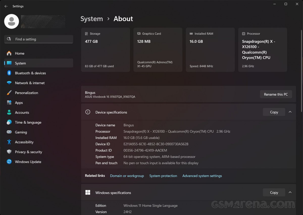Go back to System from the breadcrumb

coord(92,19)
